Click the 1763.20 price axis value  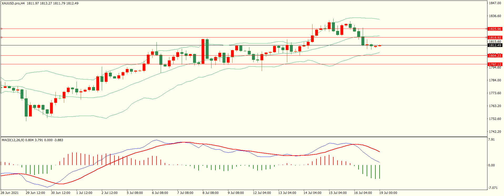pos(495,106)
